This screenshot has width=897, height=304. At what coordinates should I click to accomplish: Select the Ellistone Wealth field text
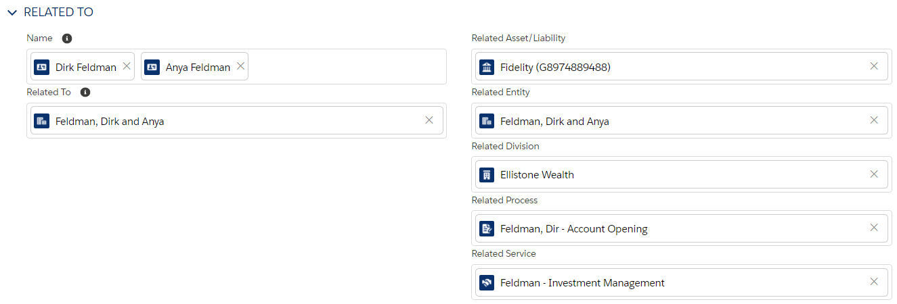(x=537, y=174)
